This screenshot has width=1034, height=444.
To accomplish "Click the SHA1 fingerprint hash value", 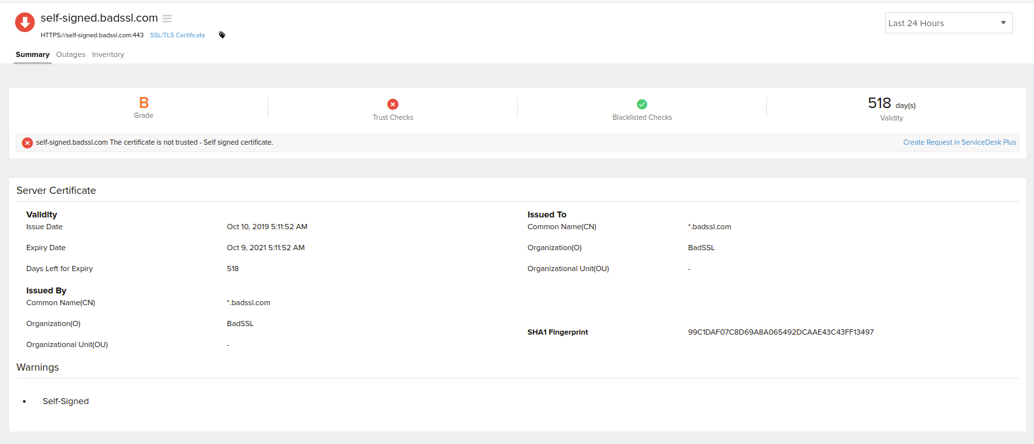I will click(x=780, y=332).
